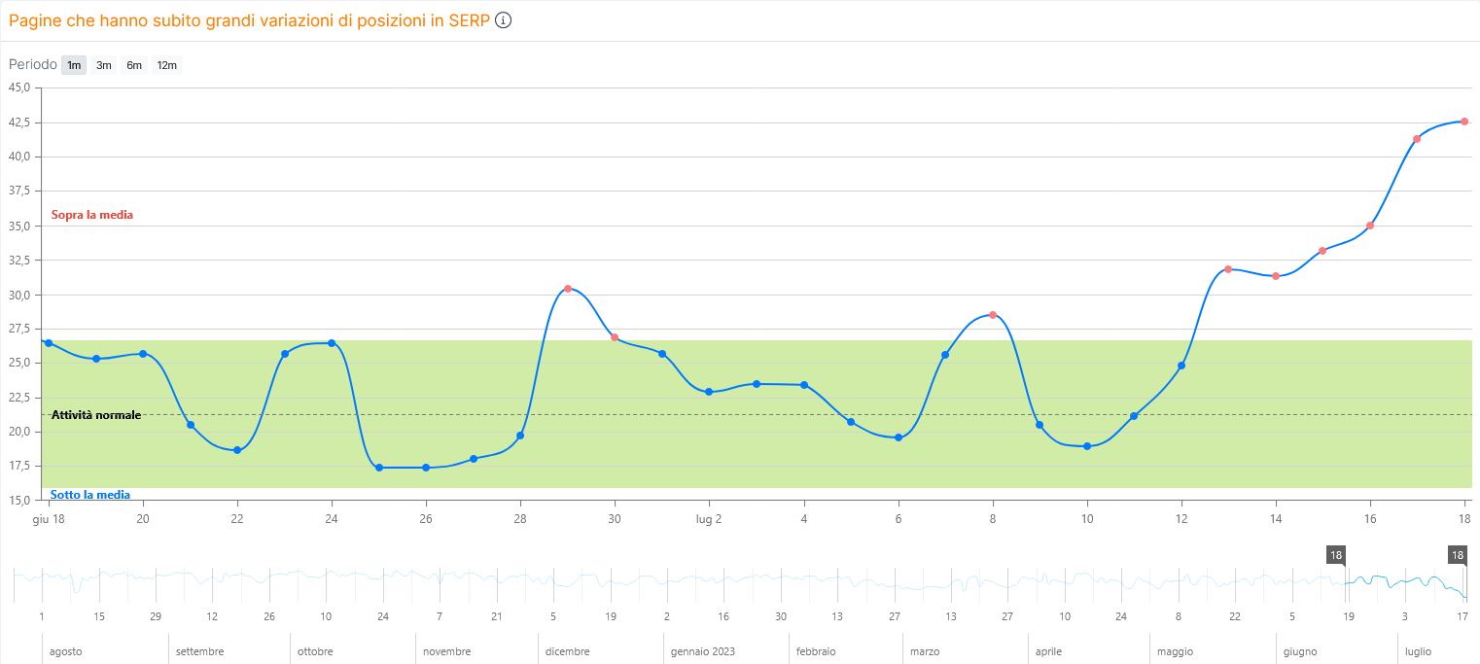Click the blue data point on July 10
This screenshot has width=1480, height=664.
pos(1087,446)
